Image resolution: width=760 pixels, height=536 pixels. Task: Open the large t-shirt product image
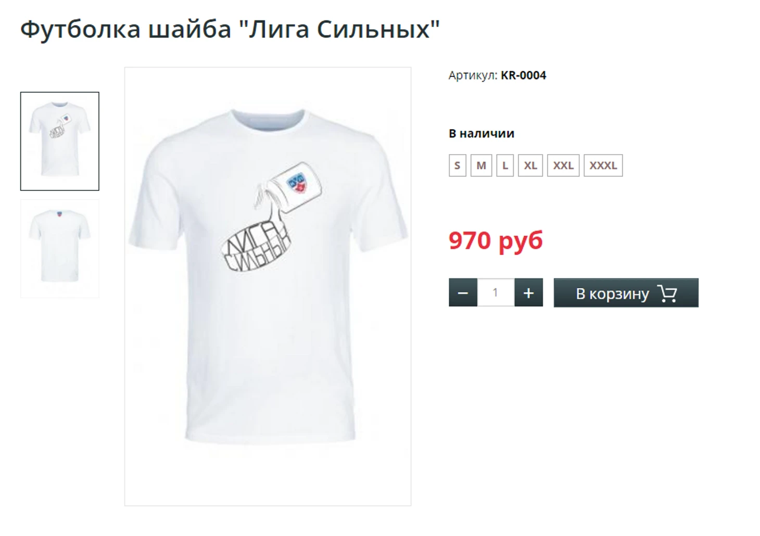[x=268, y=286]
